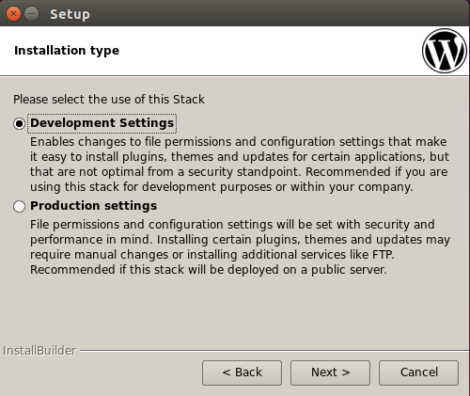
Task: Click the InstallBuilder label
Action: tap(39, 351)
